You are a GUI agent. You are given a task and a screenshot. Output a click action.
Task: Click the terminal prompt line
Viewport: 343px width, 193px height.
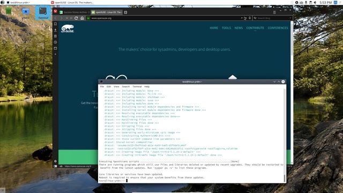click(x=113, y=181)
